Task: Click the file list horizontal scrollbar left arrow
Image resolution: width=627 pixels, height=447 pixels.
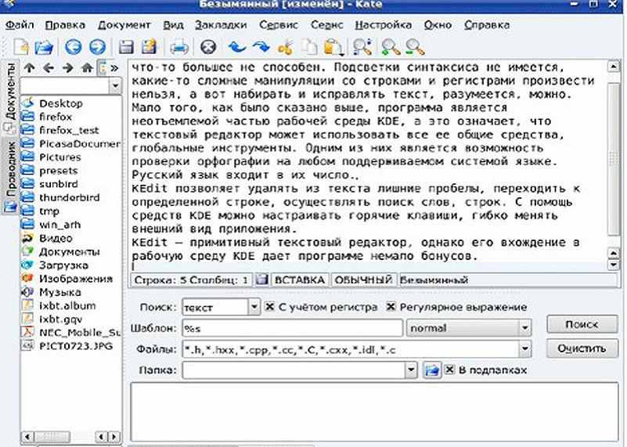Action: 27,437
